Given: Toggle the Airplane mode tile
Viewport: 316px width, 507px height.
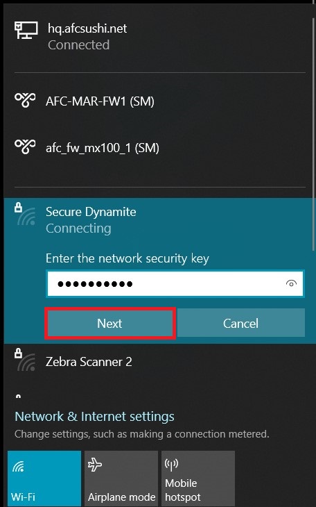Looking at the screenshot, I should click(121, 479).
